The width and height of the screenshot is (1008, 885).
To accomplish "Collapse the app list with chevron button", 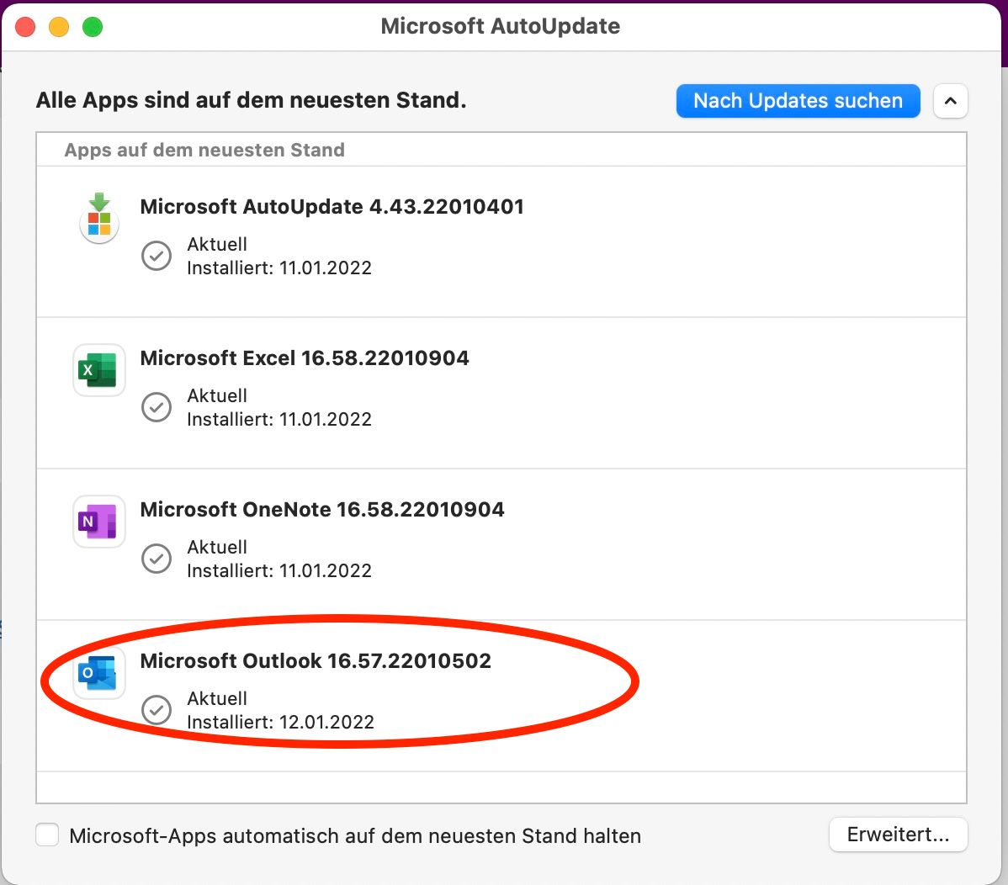I will [x=951, y=101].
